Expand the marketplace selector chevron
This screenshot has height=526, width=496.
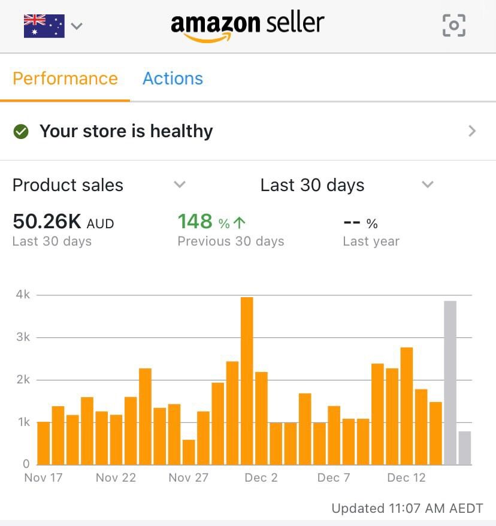tap(77, 26)
